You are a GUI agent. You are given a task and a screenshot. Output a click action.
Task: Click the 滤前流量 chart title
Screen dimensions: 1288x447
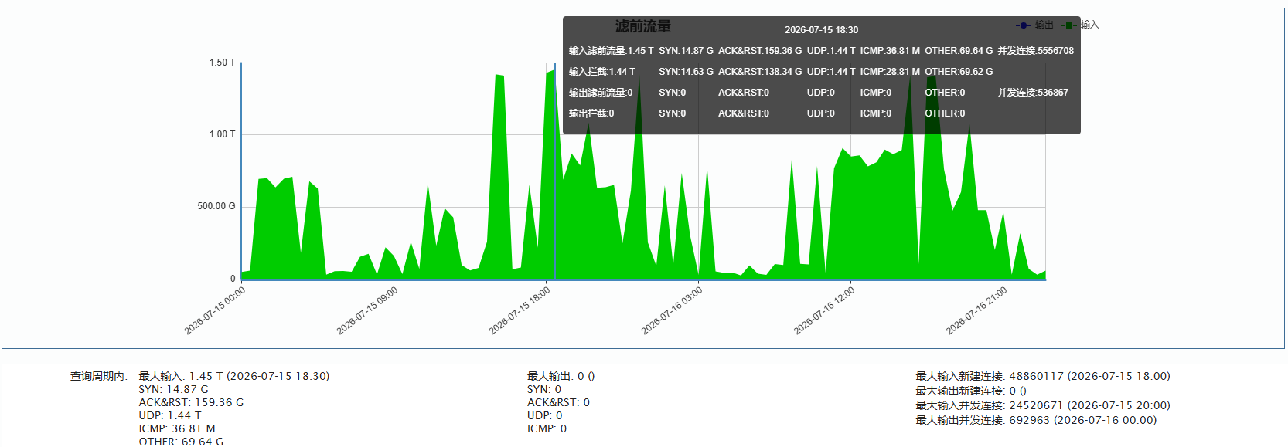(643, 26)
